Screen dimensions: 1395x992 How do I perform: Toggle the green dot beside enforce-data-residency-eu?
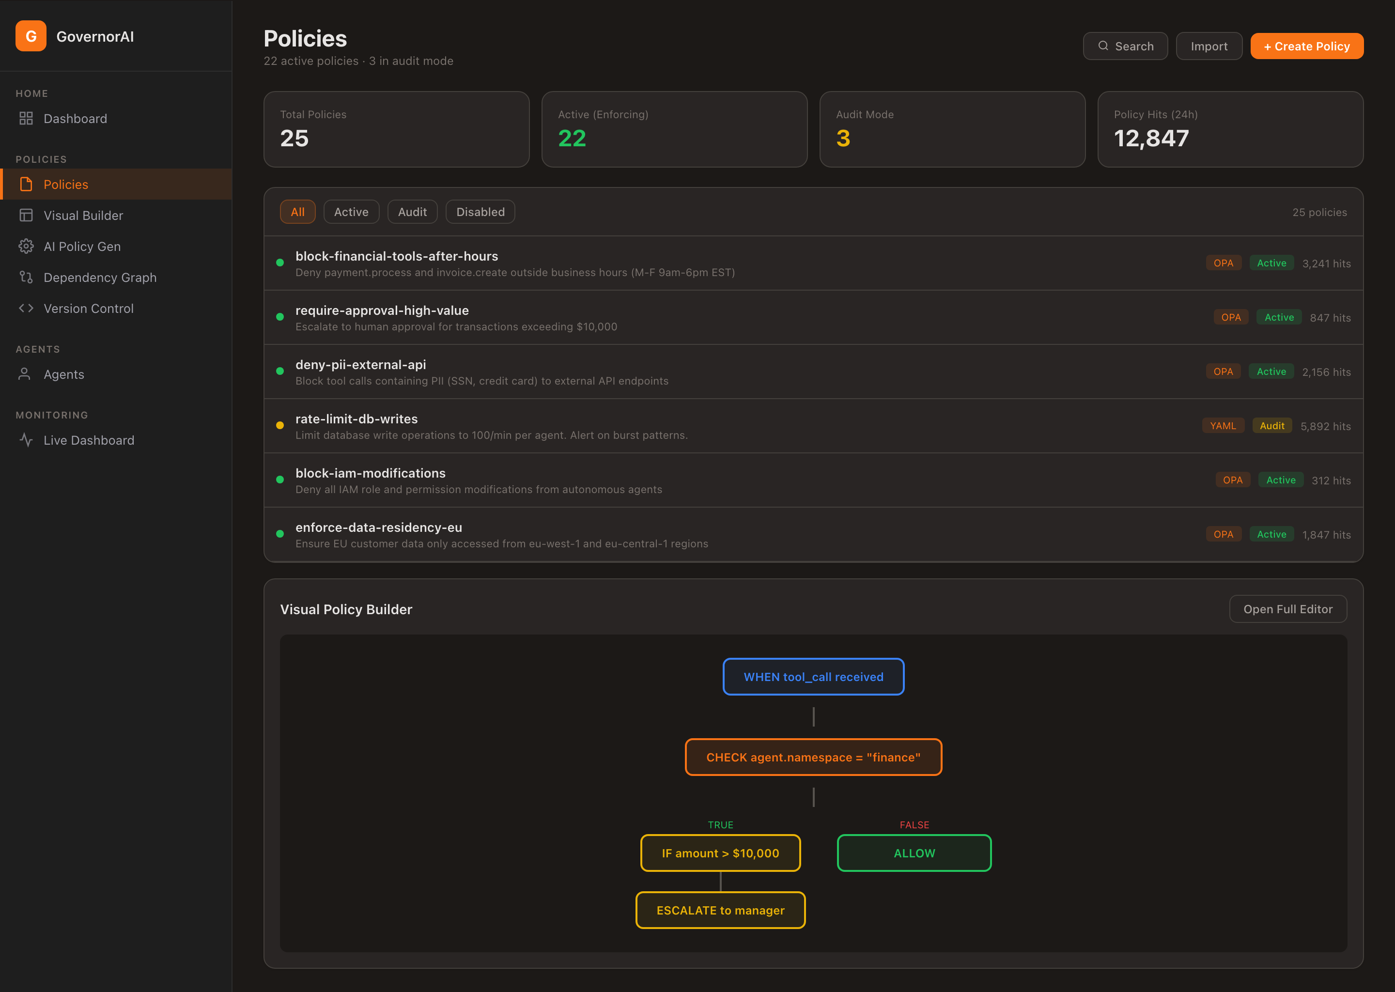(280, 533)
